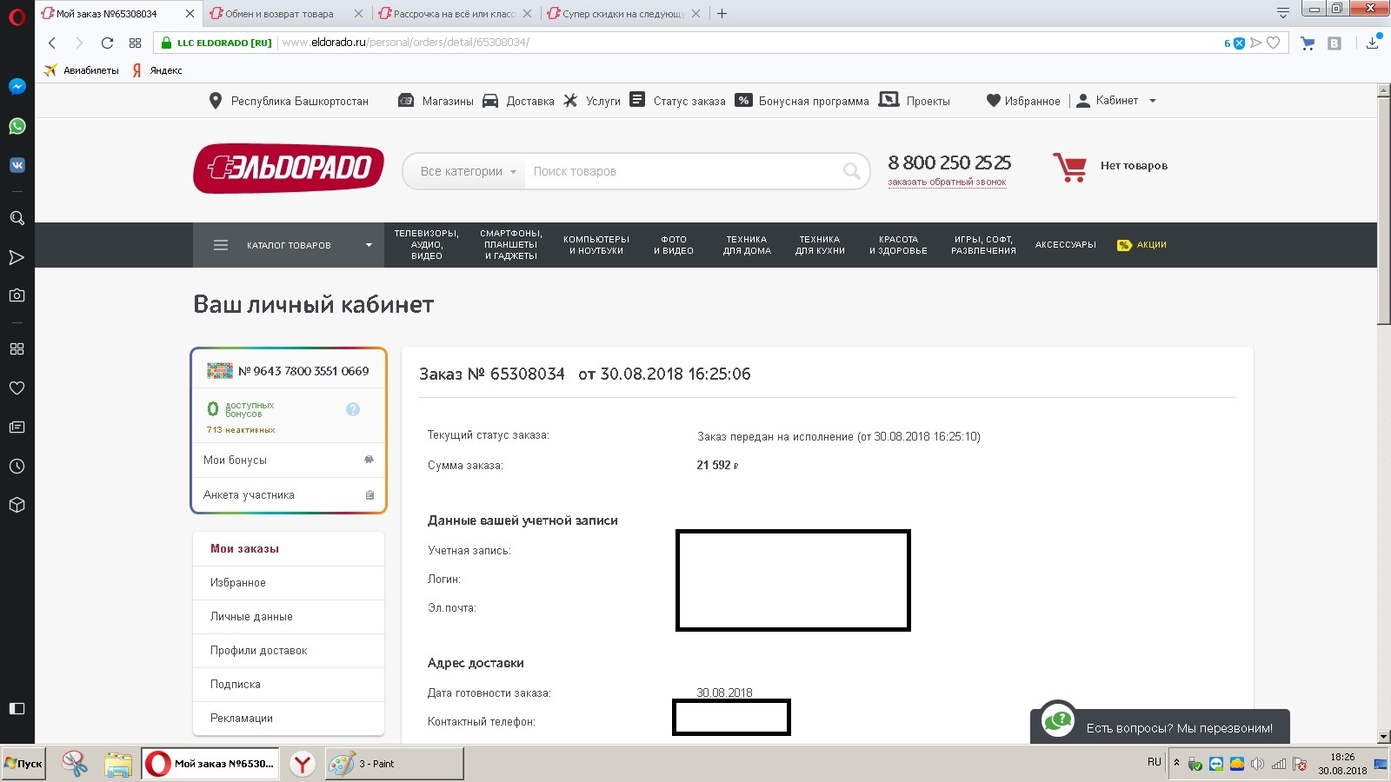Click the Opera menu logo

tap(17, 16)
